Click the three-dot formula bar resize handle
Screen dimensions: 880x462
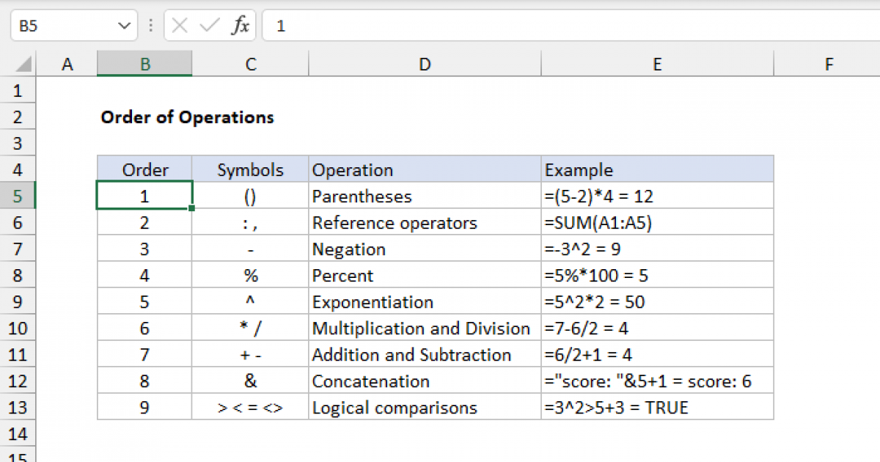tap(151, 26)
